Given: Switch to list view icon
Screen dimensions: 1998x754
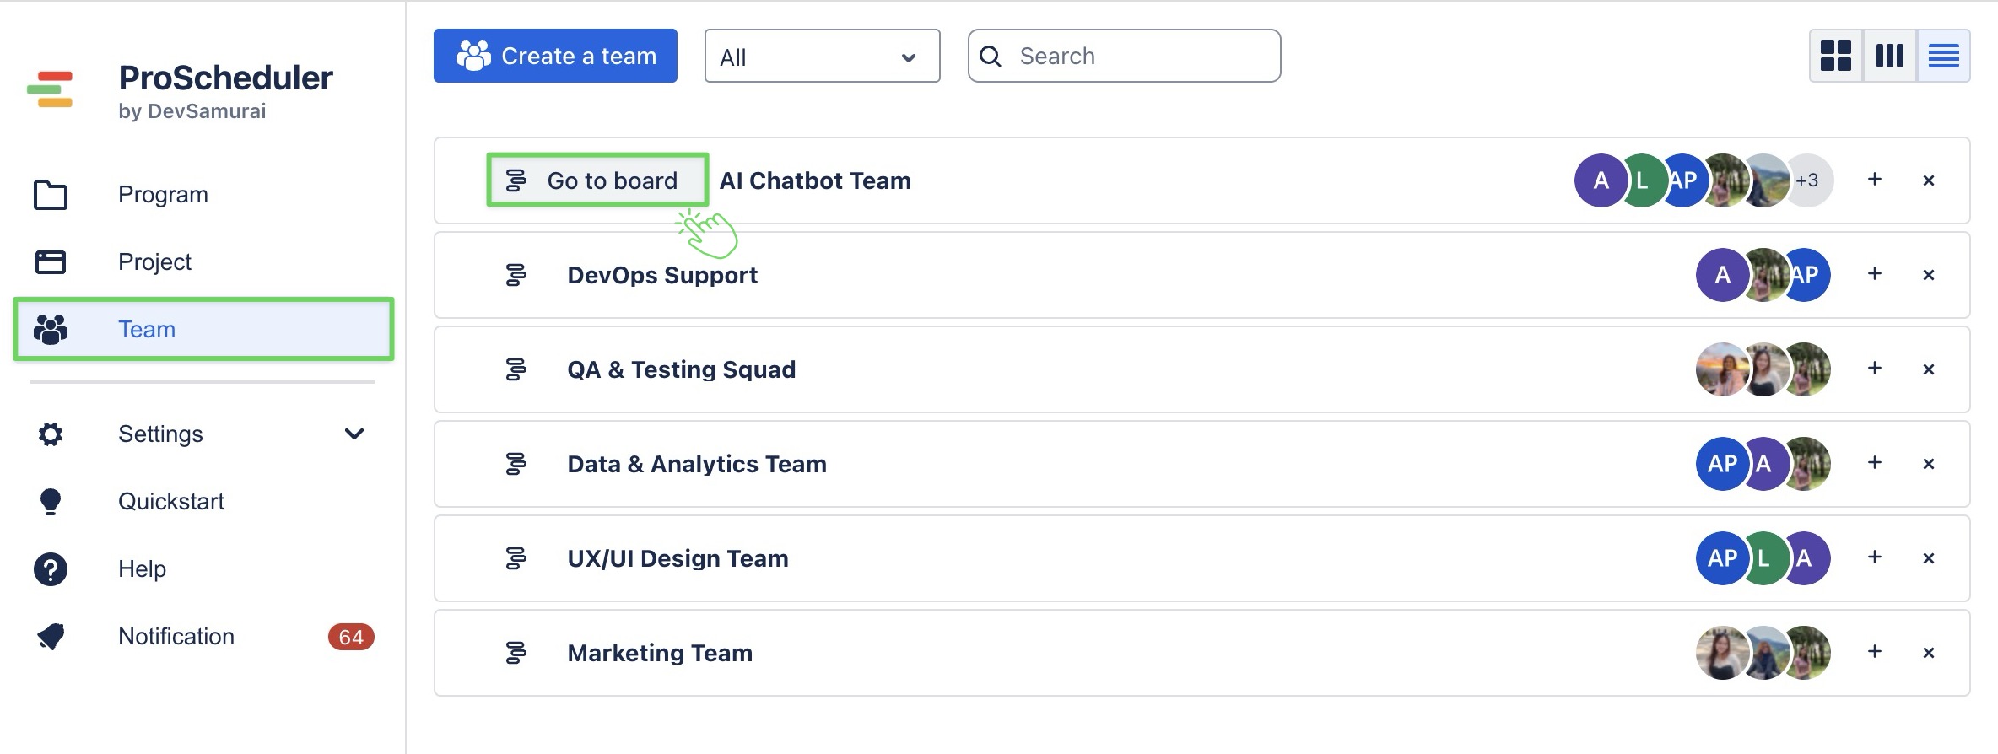Looking at the screenshot, I should [1943, 56].
